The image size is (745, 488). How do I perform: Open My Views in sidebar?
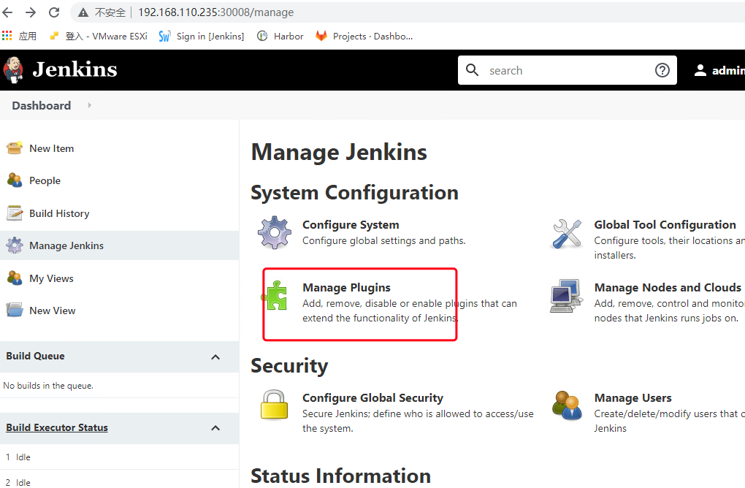point(51,278)
